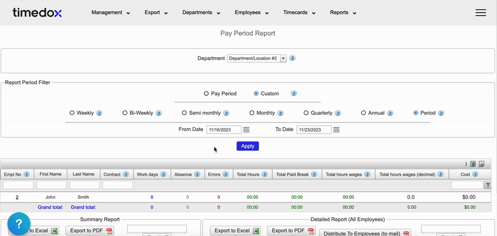Open the To Date calendar picker

tap(336, 130)
